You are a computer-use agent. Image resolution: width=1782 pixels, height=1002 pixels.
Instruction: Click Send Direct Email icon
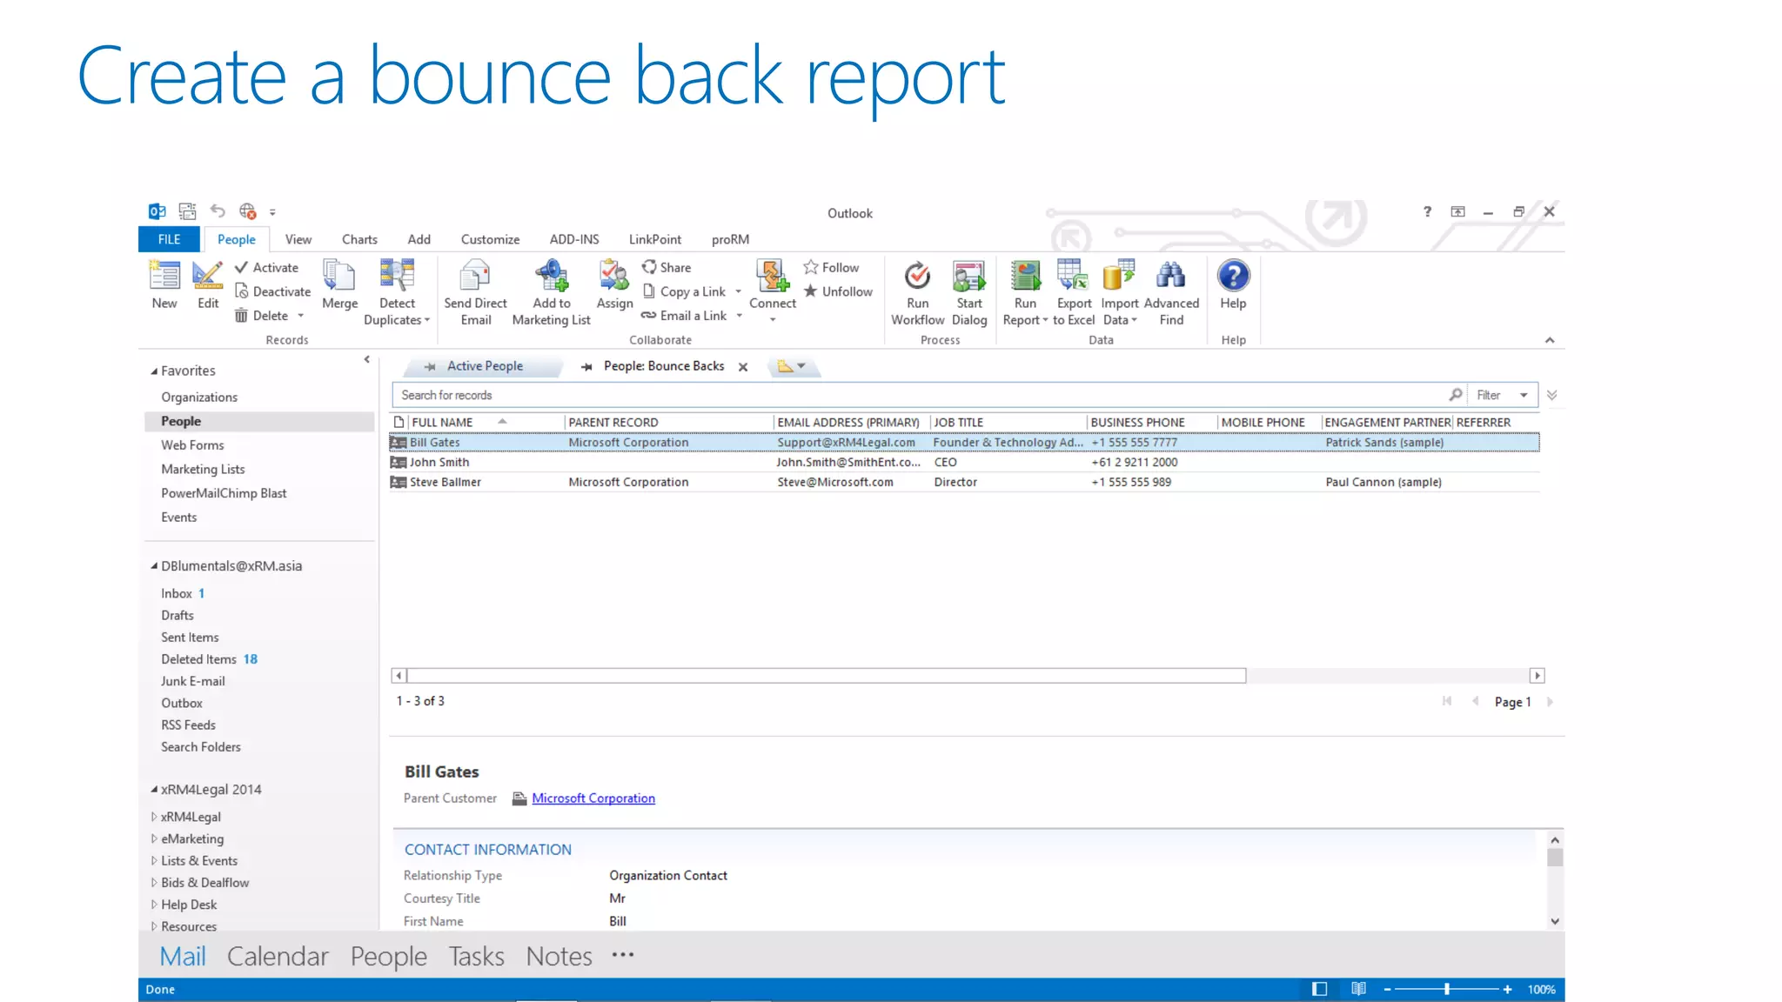pyautogui.click(x=475, y=276)
